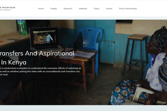Click the Behaviour Research Group logo text
This screenshot has width=167, height=111.
pyautogui.click(x=8, y=7)
